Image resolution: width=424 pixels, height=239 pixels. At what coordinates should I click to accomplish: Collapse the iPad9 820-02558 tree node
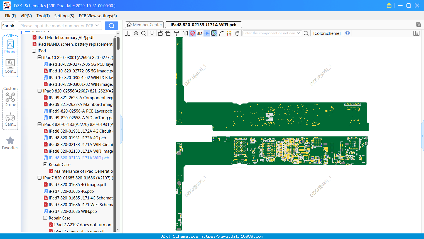pyautogui.click(x=40, y=91)
